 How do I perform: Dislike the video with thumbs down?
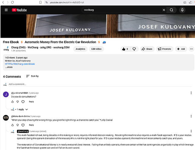134,49
